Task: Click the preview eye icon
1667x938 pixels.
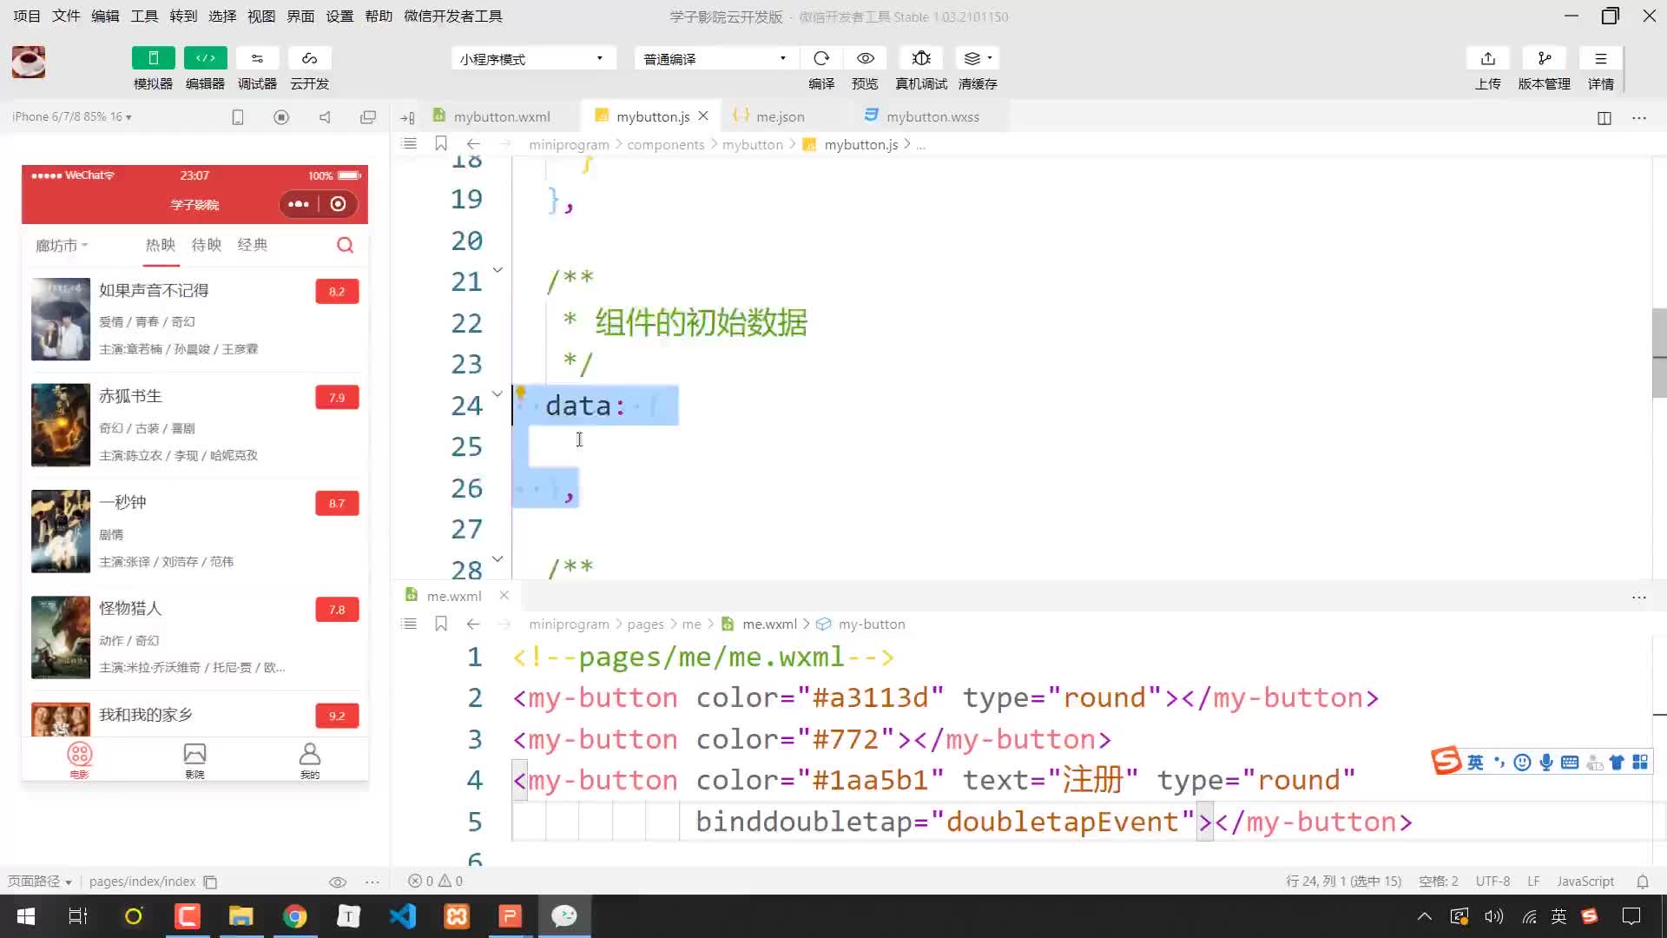Action: pos(865,58)
